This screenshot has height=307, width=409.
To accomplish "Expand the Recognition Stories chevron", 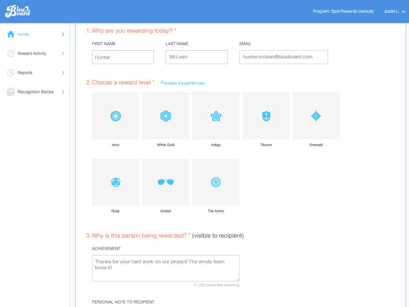I will click(63, 92).
